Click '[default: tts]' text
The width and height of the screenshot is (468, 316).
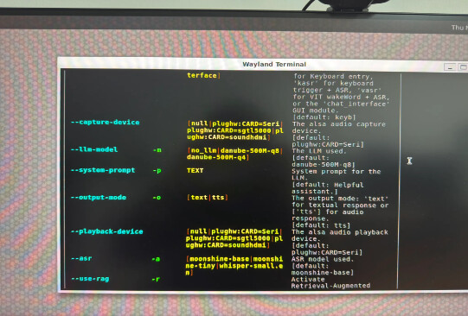pyautogui.click(x=321, y=225)
